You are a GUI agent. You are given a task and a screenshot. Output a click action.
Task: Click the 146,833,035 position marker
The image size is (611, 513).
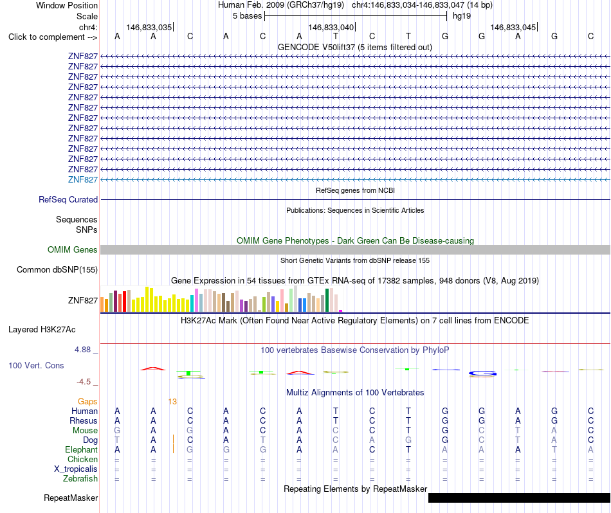tap(149, 27)
